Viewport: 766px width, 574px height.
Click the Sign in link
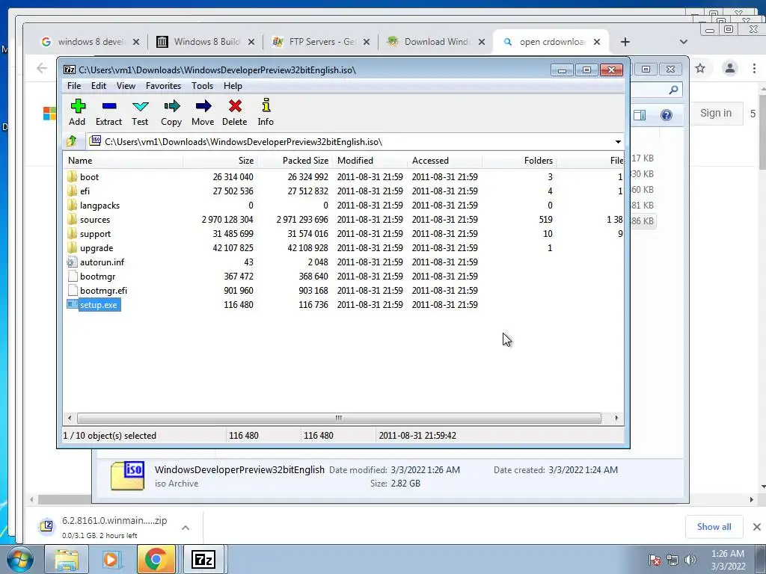pyautogui.click(x=716, y=114)
